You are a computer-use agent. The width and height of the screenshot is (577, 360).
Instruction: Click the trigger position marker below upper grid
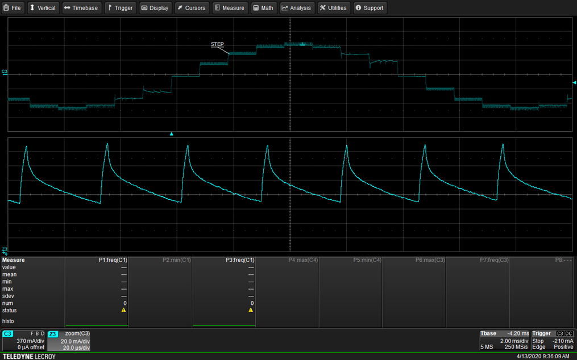(172, 134)
